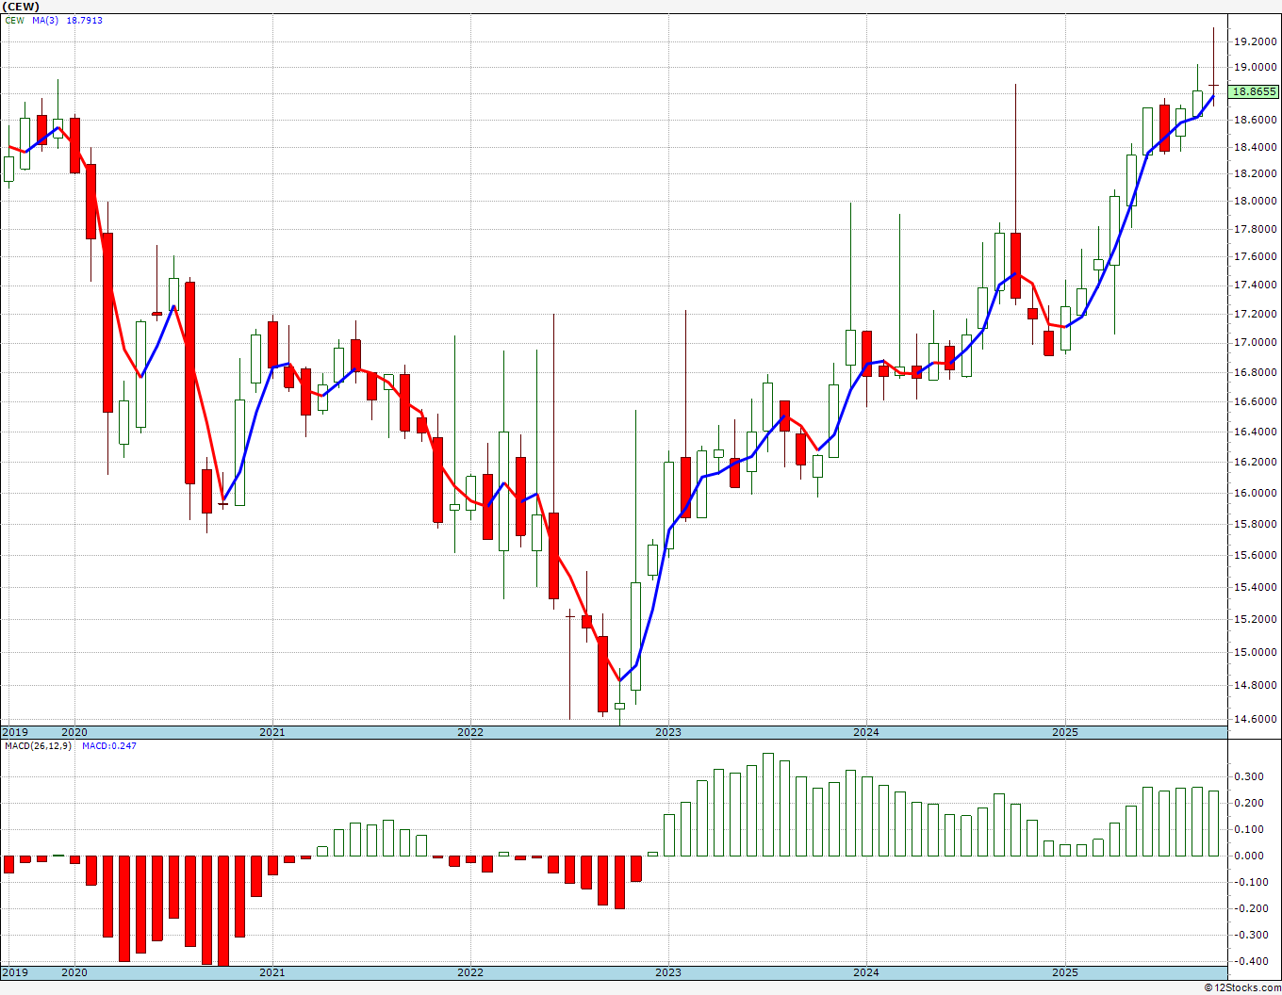The width and height of the screenshot is (1282, 995).
Task: Select 2022 on the MACD panel time axis
Action: point(469,972)
